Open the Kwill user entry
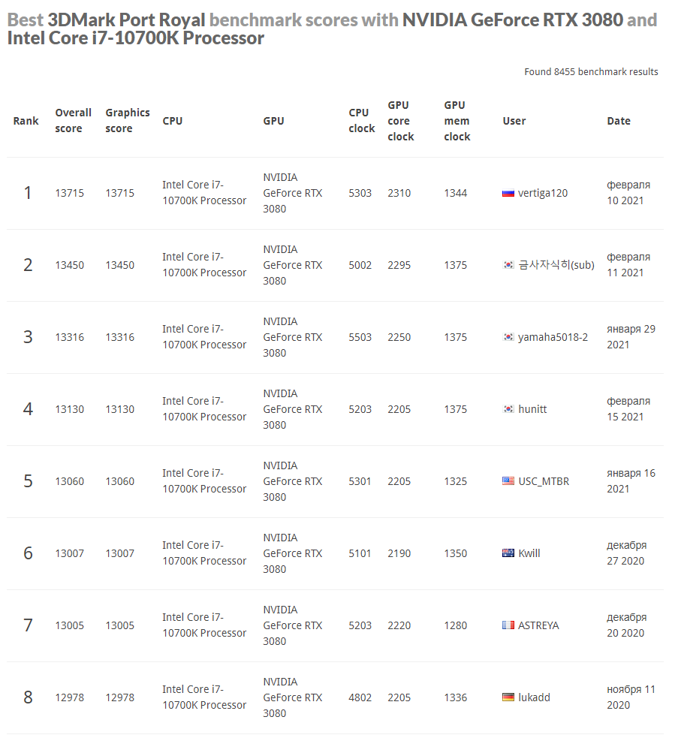This screenshot has width=675, height=747. click(x=529, y=553)
